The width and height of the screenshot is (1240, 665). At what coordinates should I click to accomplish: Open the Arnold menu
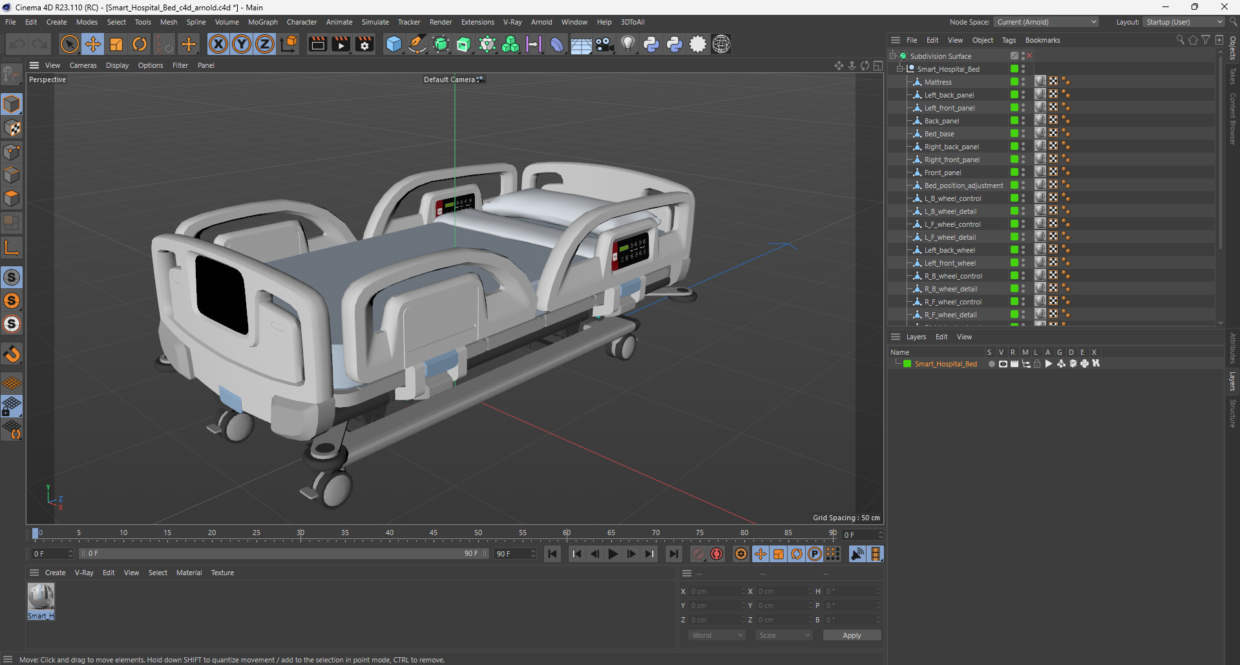(541, 22)
